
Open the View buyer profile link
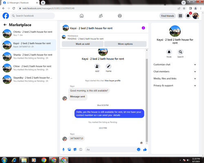113,81
